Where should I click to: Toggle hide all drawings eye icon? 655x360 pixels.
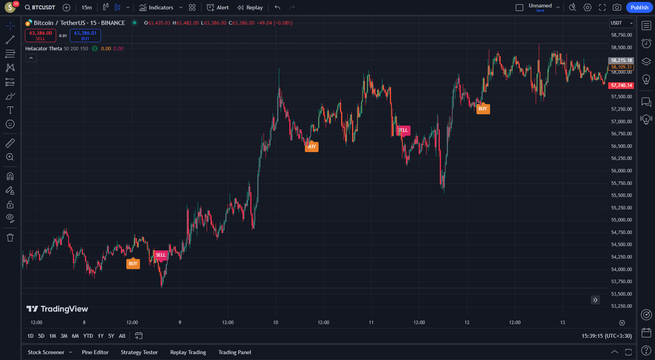tap(10, 218)
